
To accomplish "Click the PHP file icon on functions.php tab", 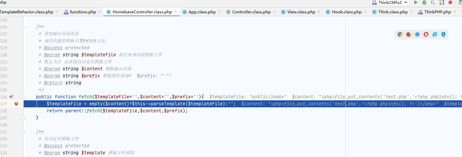I will [66, 12].
